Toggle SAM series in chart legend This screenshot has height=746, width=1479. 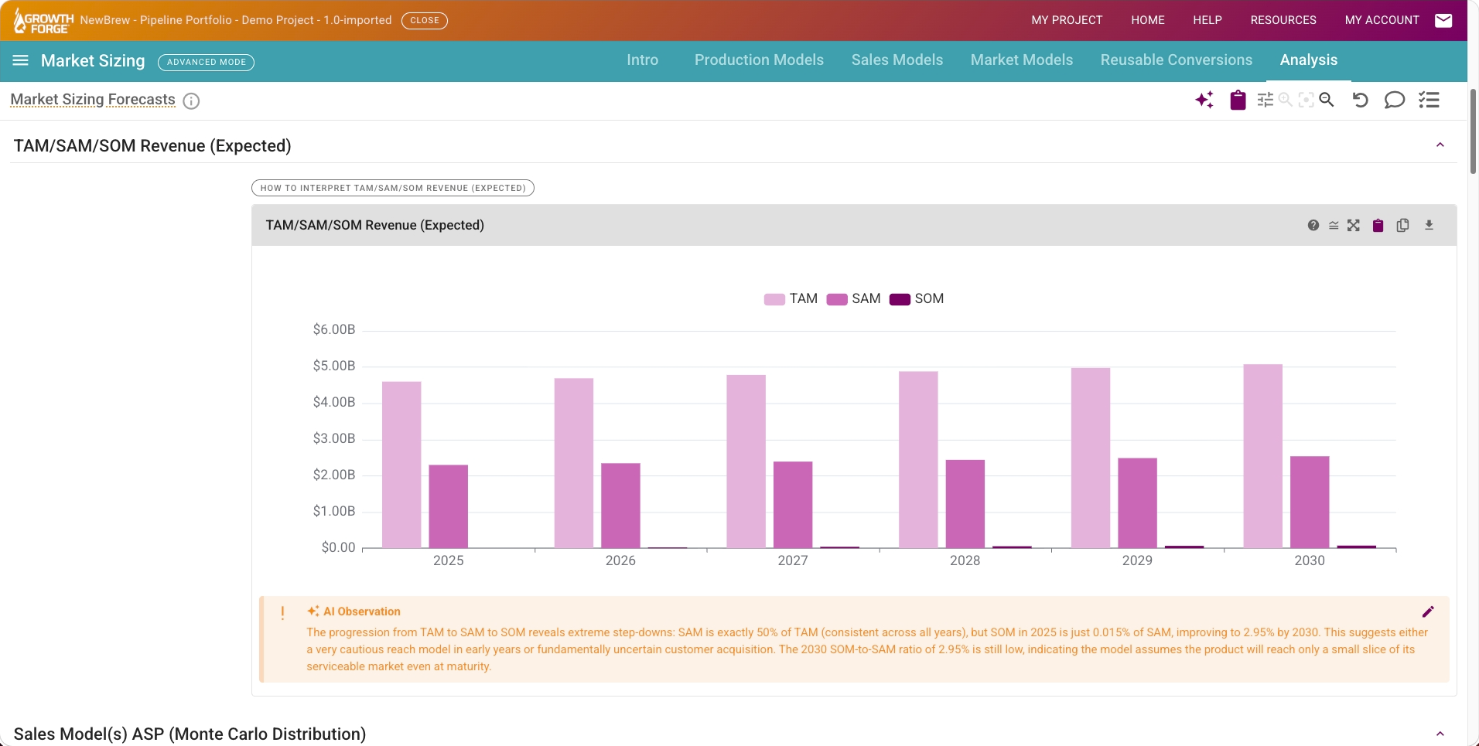853,299
